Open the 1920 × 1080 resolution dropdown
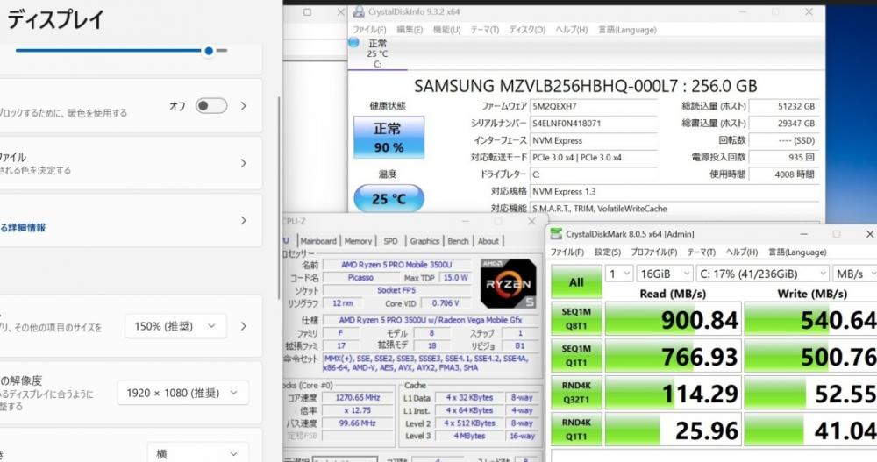 coord(183,394)
